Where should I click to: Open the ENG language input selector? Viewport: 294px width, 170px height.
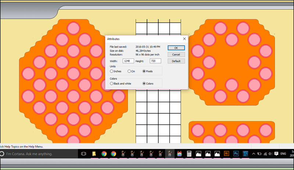pos(283,153)
